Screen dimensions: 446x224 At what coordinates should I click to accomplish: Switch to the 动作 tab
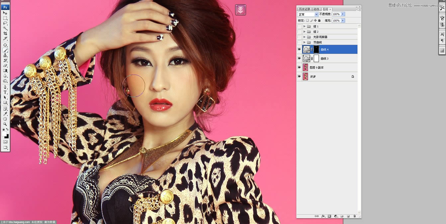316,9
